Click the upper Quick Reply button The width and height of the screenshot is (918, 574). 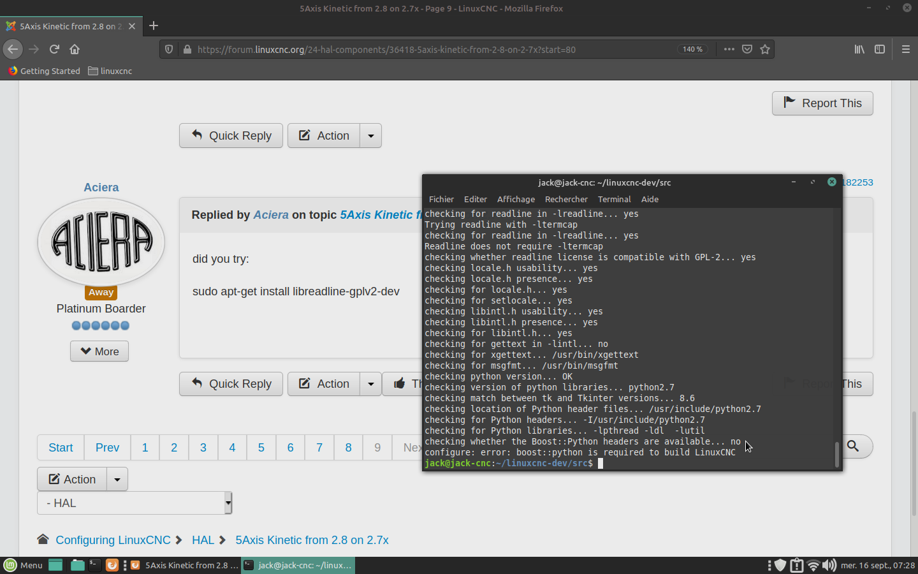[x=231, y=136]
